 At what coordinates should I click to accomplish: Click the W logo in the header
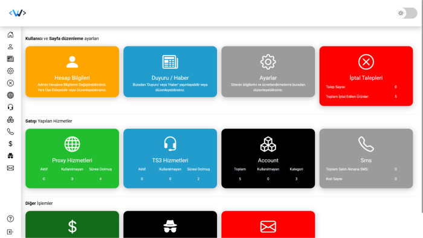[18, 13]
